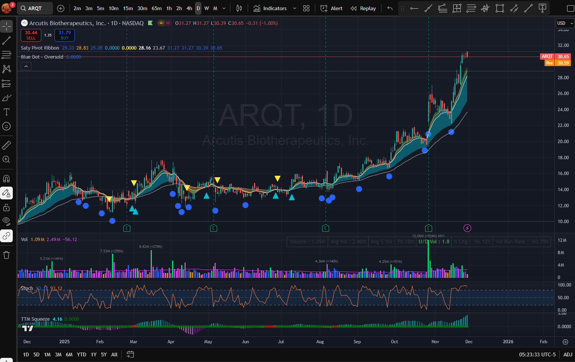Set the 15m interval

[x=128, y=8]
